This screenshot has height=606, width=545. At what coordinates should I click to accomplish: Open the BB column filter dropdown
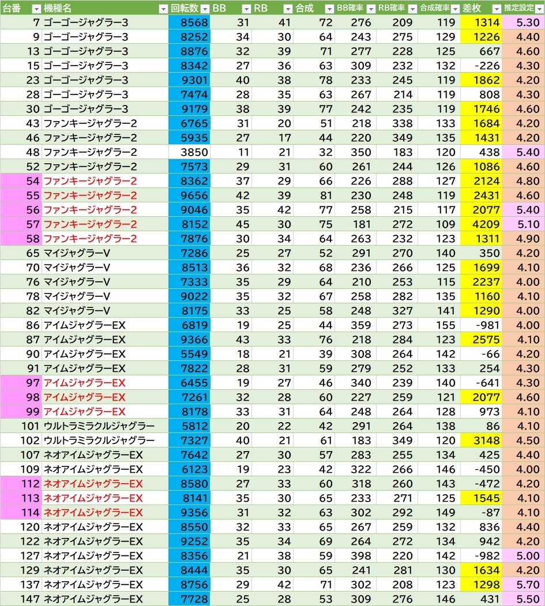pos(245,9)
